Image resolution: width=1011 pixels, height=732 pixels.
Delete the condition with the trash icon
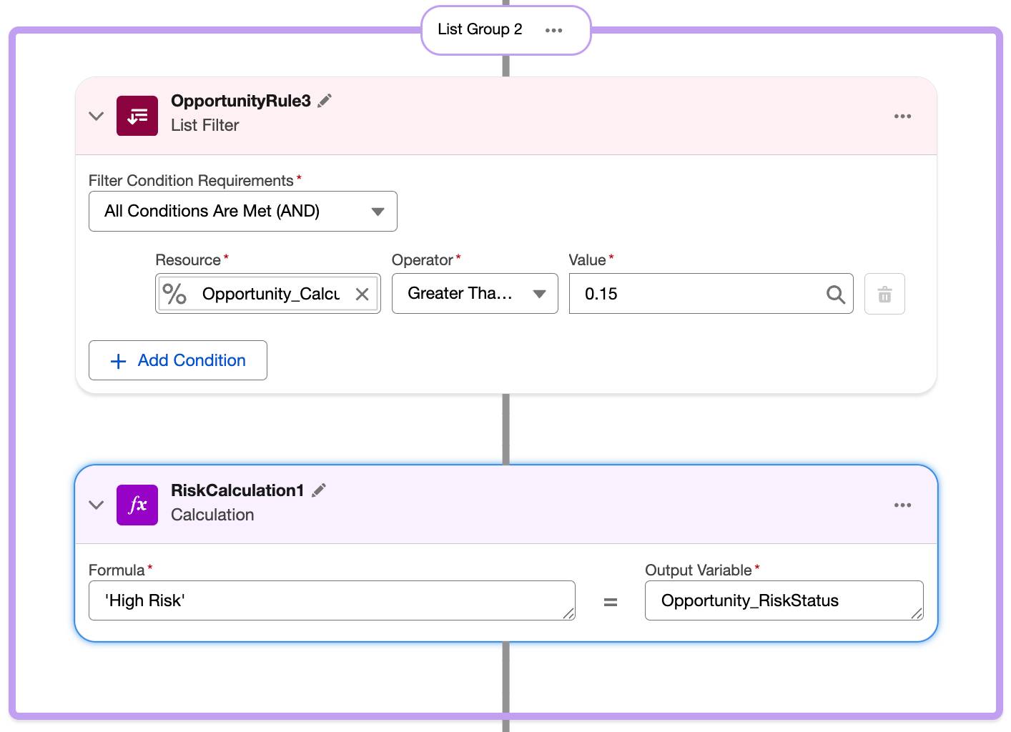(x=884, y=294)
